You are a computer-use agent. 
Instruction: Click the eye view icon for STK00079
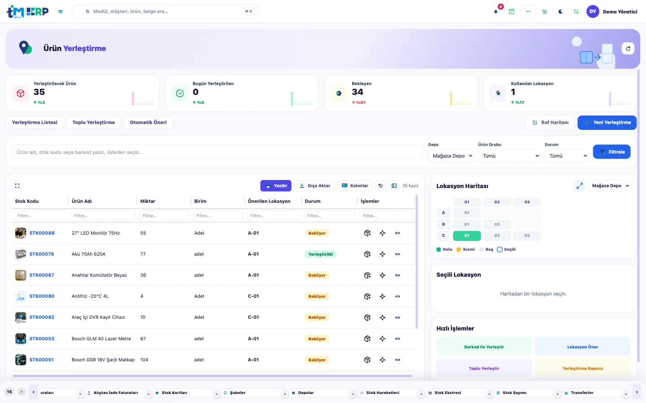[397, 254]
